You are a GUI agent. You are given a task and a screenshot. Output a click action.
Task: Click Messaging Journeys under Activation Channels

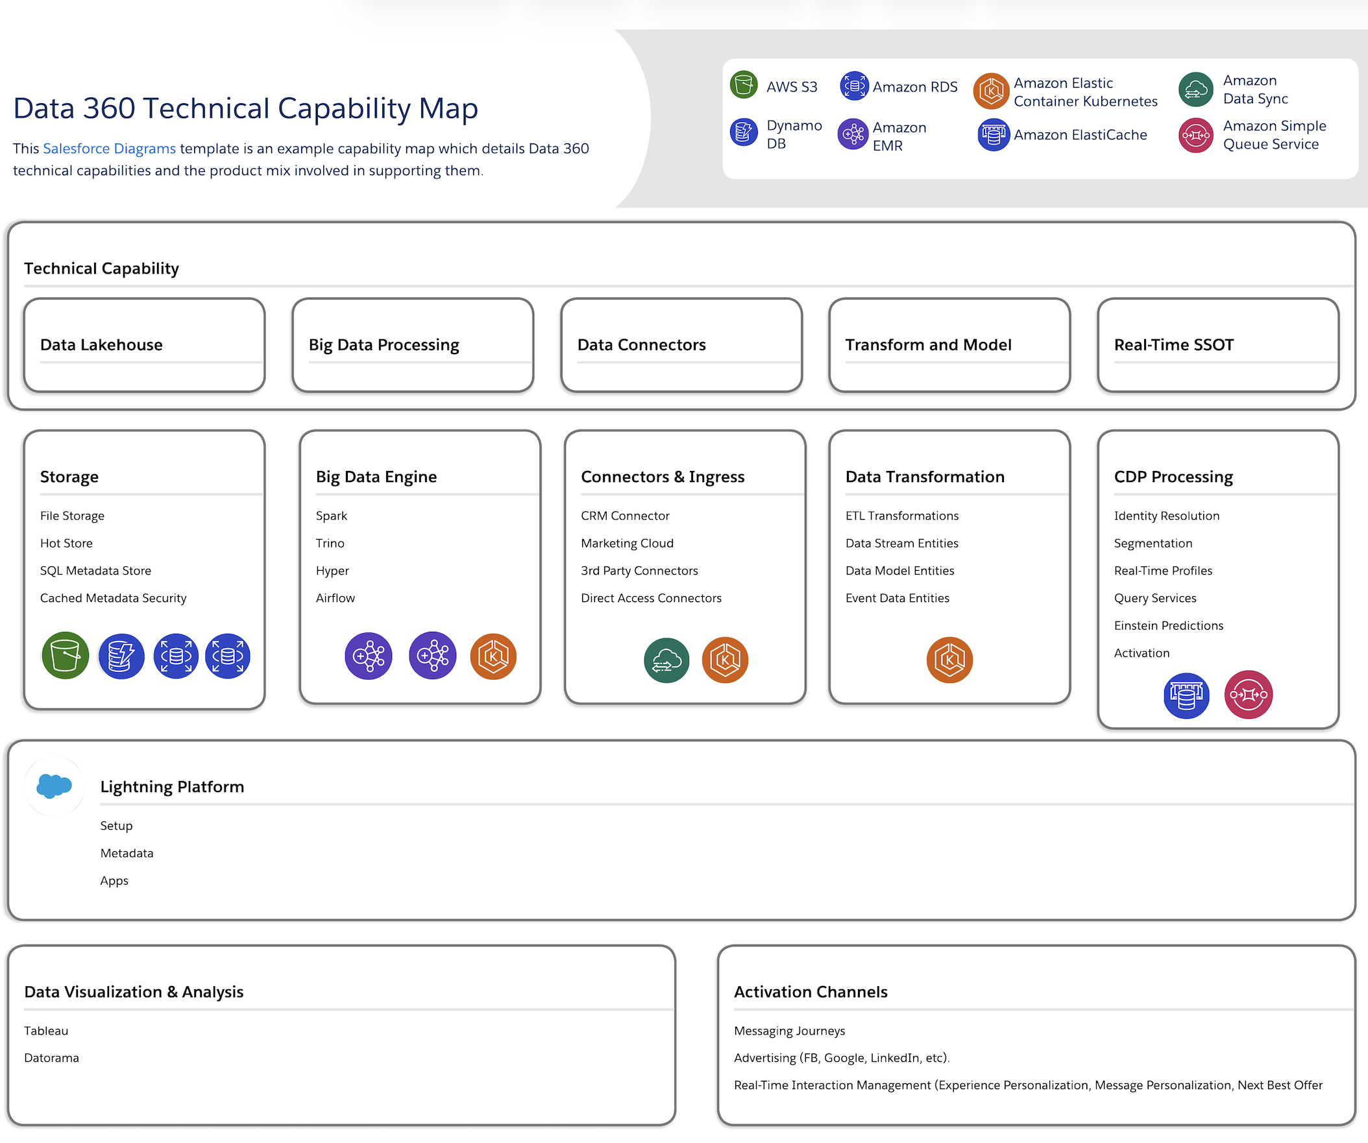789,1031
